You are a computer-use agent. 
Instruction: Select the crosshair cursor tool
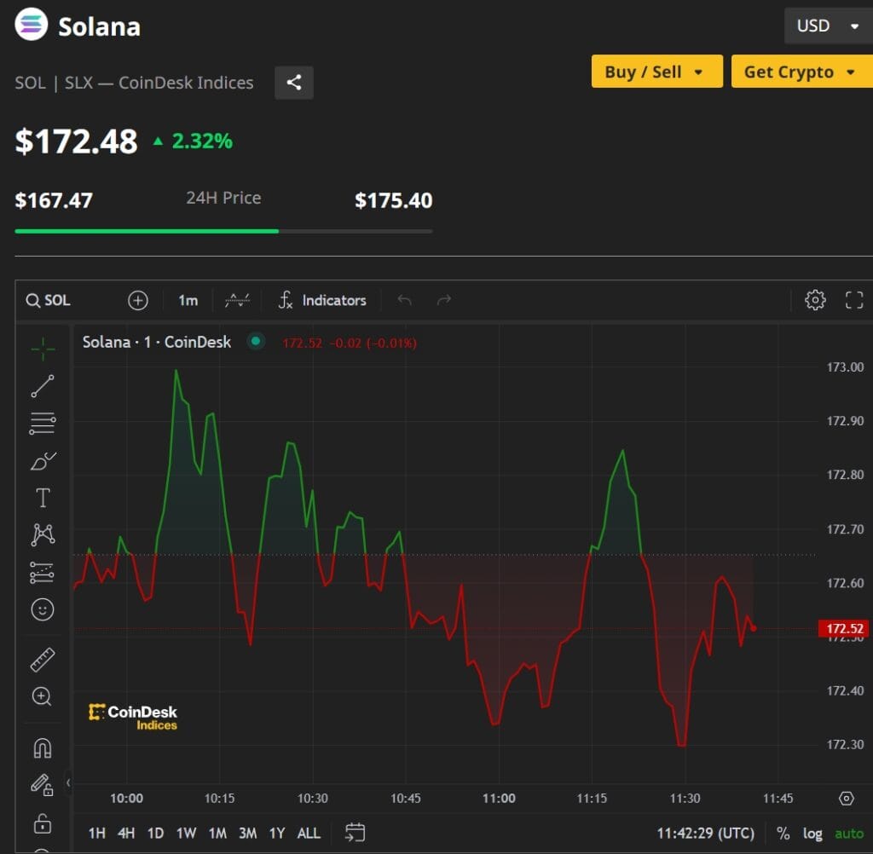[x=43, y=349]
